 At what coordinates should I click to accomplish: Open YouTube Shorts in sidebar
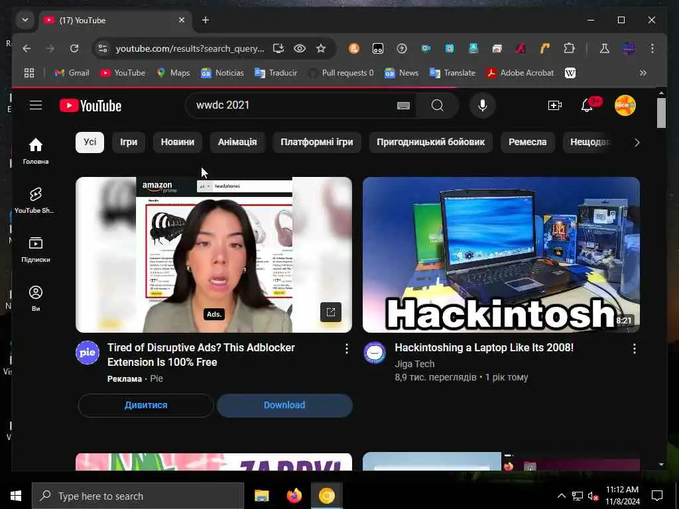34,200
